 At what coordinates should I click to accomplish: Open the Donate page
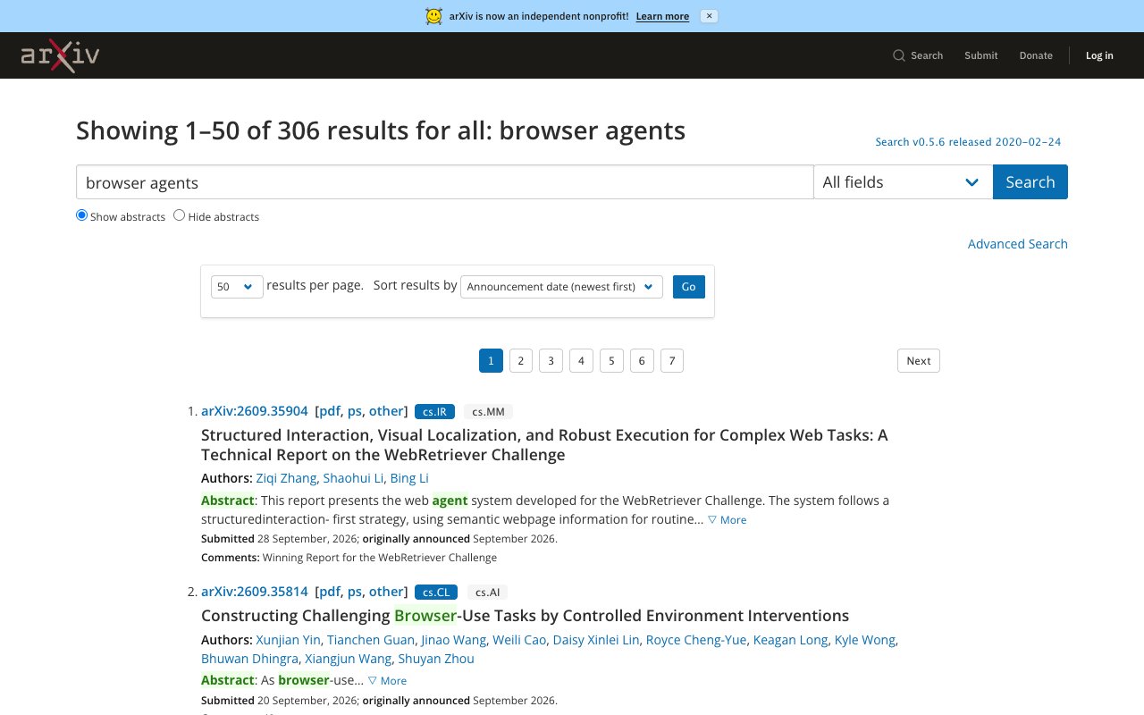click(x=1036, y=55)
